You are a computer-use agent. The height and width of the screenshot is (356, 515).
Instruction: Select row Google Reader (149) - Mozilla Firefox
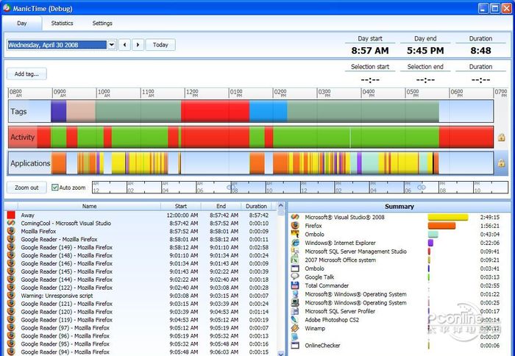(x=141, y=247)
